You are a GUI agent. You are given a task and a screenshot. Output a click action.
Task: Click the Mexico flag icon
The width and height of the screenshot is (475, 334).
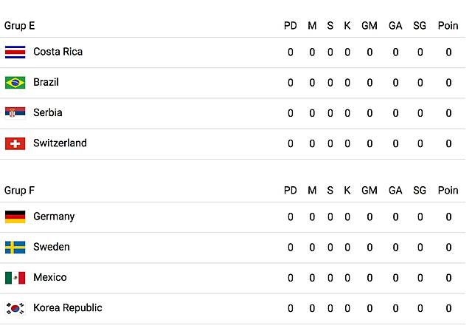point(15,278)
